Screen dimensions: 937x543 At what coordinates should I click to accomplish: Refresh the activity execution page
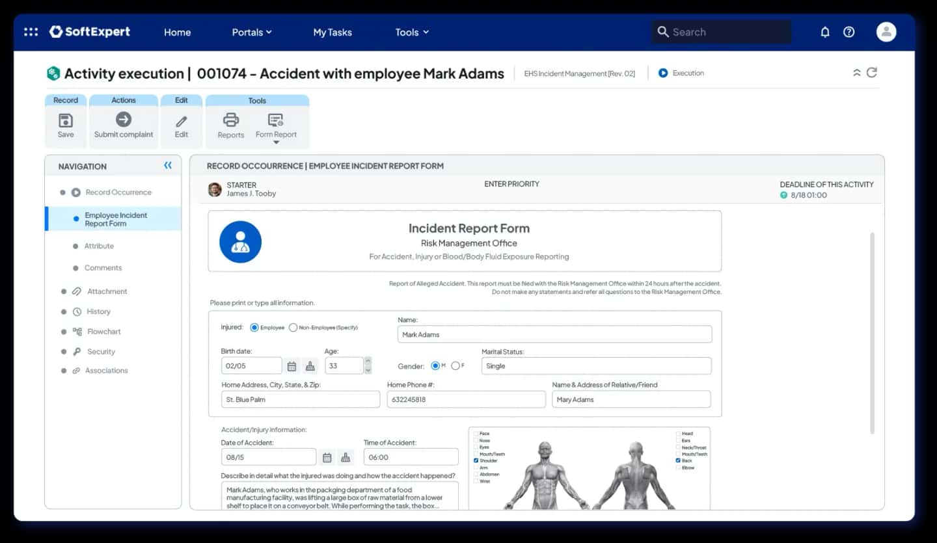(x=872, y=73)
